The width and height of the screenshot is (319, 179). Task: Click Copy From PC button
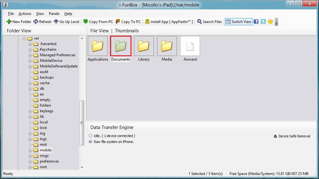pyautogui.click(x=98, y=21)
